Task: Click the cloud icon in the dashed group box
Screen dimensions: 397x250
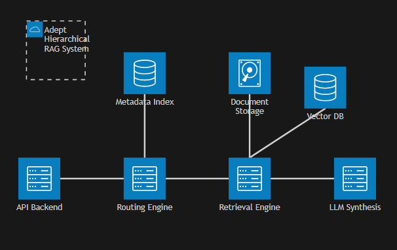Action: click(x=35, y=29)
